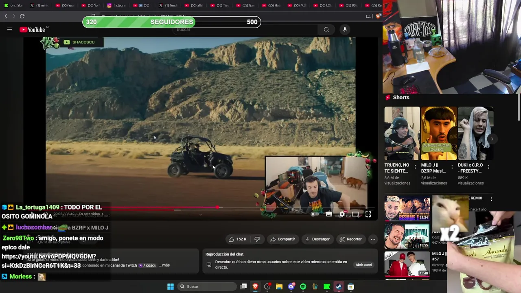Switch to the ohsifake Kick tab
Screen dimensions: 521x293
pos(14,5)
